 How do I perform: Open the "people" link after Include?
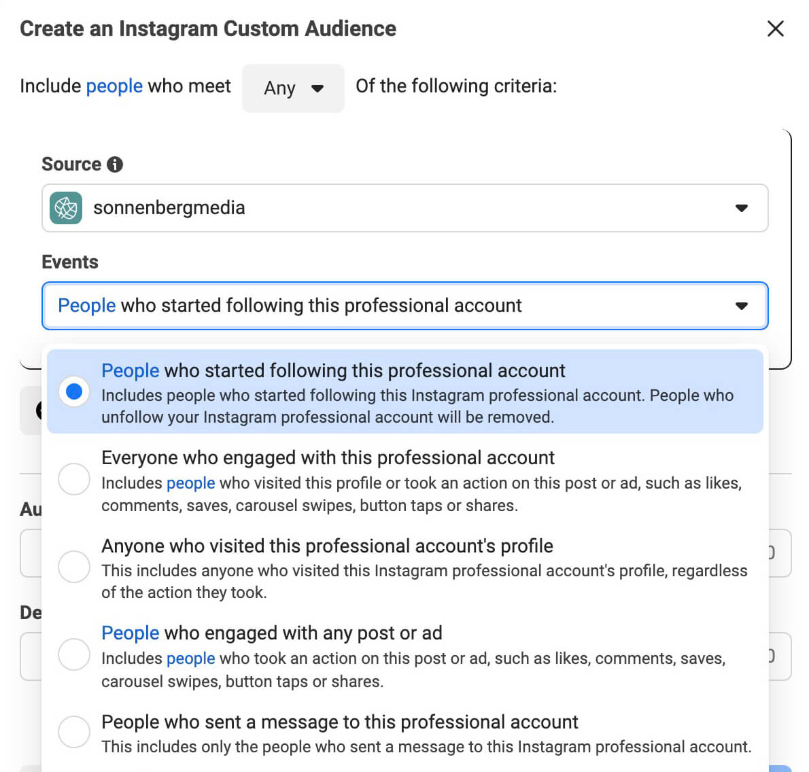pyautogui.click(x=114, y=86)
